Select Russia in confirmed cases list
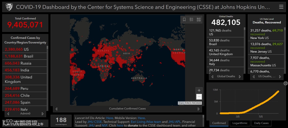The height and width of the screenshot is (128, 288). point(25,63)
